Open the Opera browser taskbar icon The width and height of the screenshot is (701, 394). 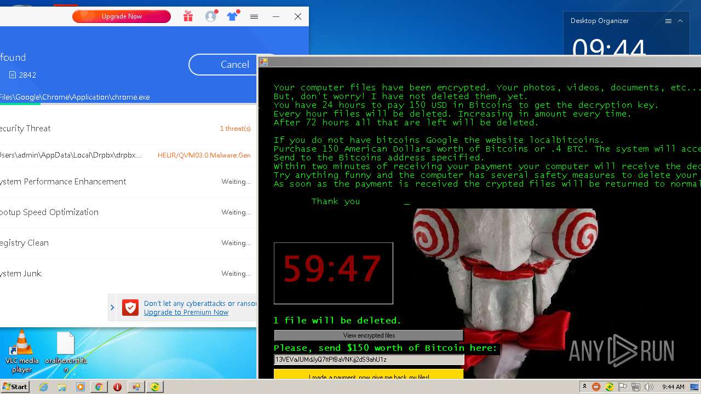(x=117, y=387)
